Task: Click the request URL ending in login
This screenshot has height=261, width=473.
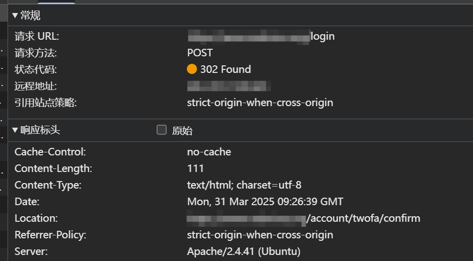Action: point(261,36)
